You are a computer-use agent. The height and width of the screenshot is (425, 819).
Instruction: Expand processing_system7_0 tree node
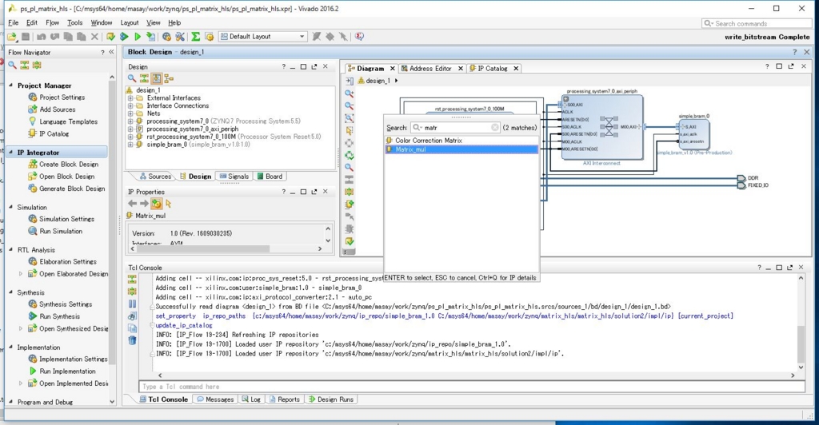tap(130, 121)
